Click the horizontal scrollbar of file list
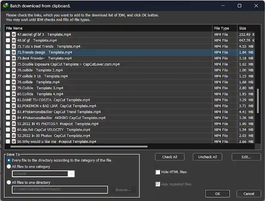 [x=79, y=147]
